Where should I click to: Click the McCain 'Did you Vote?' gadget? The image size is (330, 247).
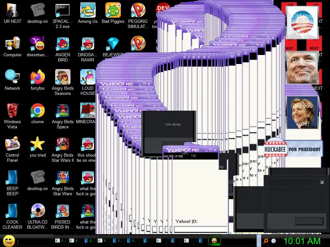point(302,68)
